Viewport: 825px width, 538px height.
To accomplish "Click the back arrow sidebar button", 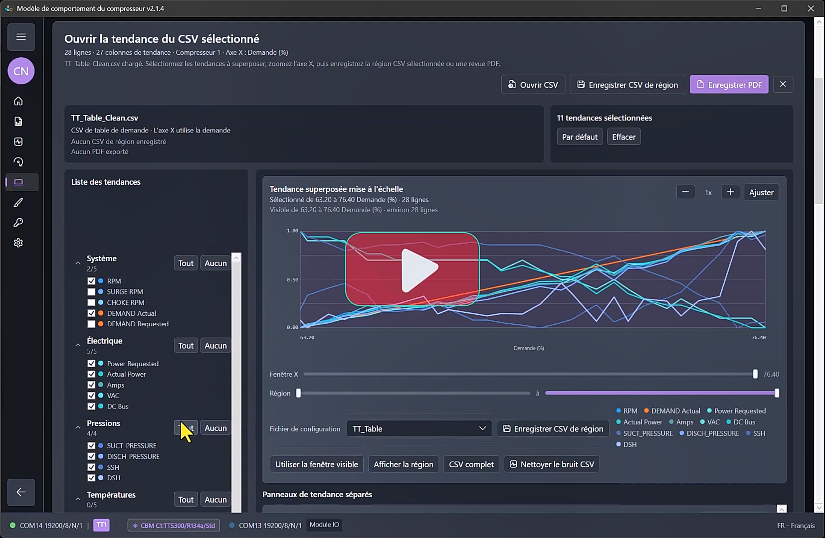I will pos(21,492).
